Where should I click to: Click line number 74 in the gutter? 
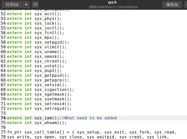3,118
